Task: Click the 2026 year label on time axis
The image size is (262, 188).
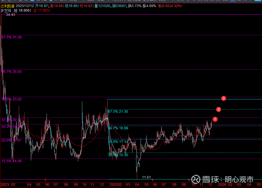Action: [x=222, y=184]
